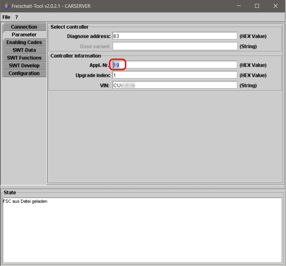Click the State log text area

tap(143, 231)
